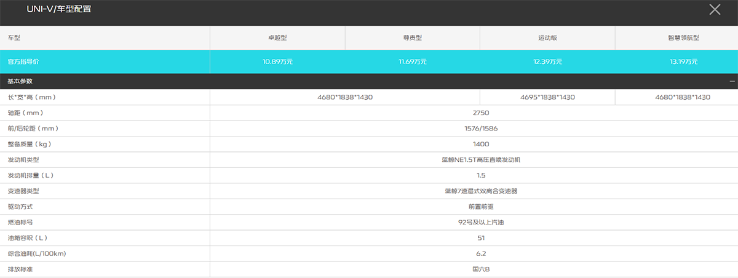
Task: Click the 2750 wheelbase value
Action: coord(481,113)
